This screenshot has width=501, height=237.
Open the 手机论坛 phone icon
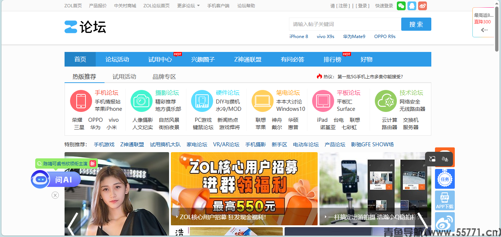click(81, 101)
